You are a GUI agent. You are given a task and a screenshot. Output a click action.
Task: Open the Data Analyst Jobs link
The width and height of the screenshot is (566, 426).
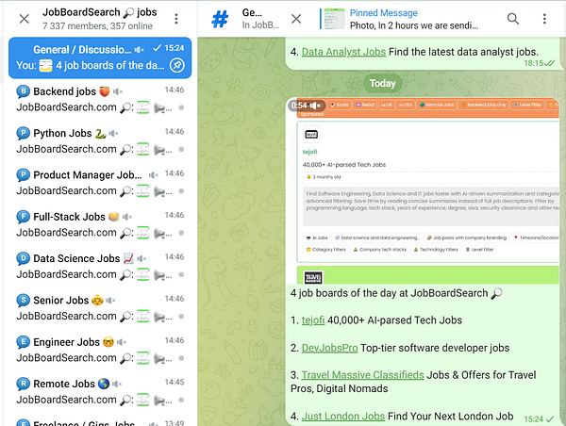pos(343,52)
